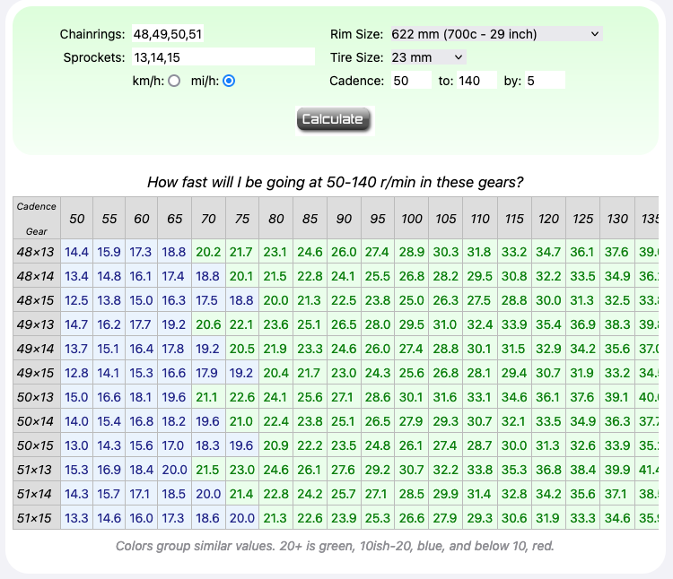Select the mi/h radio button
The width and height of the screenshot is (673, 579).
coord(229,81)
